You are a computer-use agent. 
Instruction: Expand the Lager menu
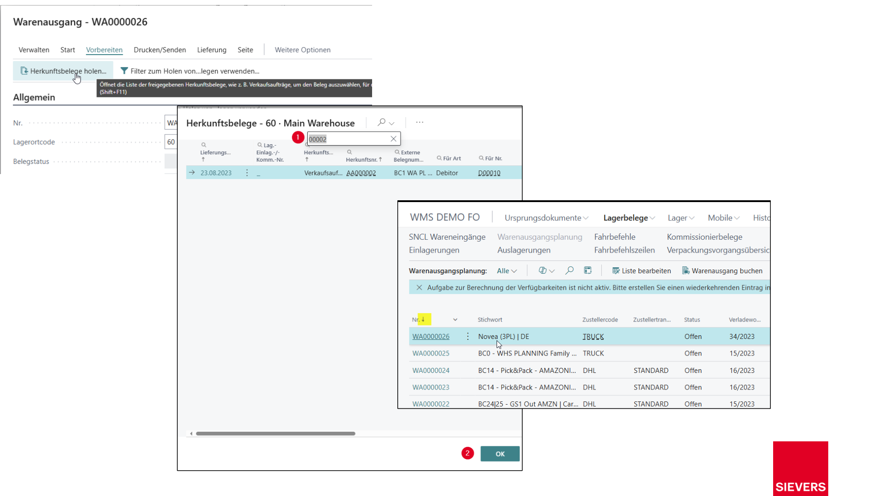[x=681, y=218]
